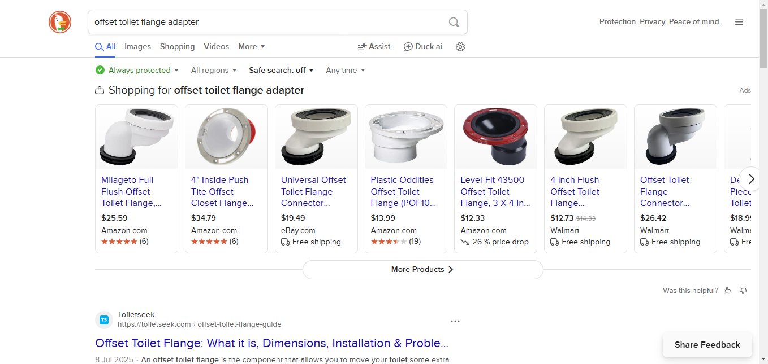
Task: Open Toiletseek result three-dot options
Action: point(455,321)
